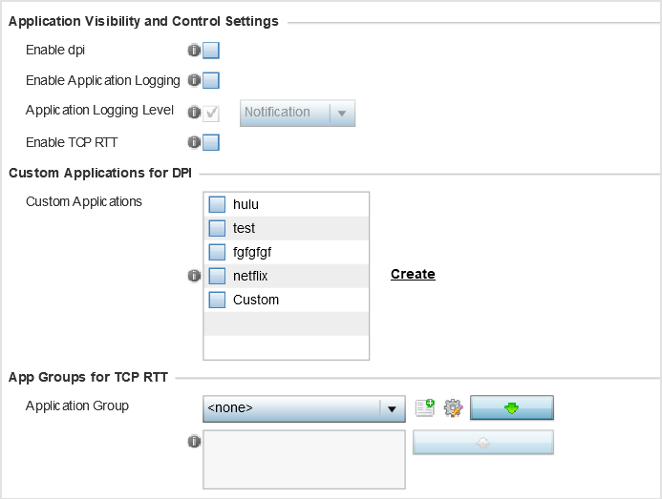Click info icon next to Custom Applications list
The image size is (662, 499).
(194, 276)
